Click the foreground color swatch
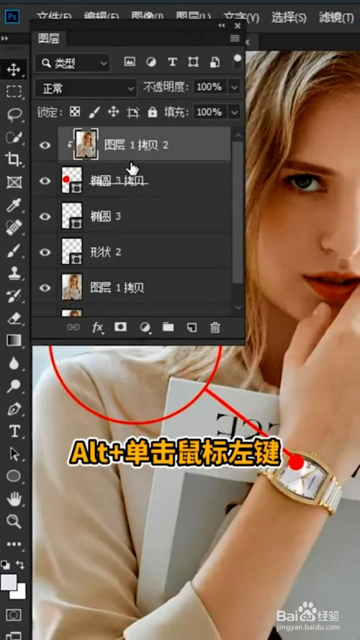The height and width of the screenshot is (640, 360). pos(9,582)
